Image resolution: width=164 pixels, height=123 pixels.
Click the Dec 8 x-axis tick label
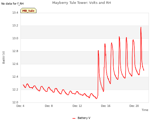(x=49, y=106)
